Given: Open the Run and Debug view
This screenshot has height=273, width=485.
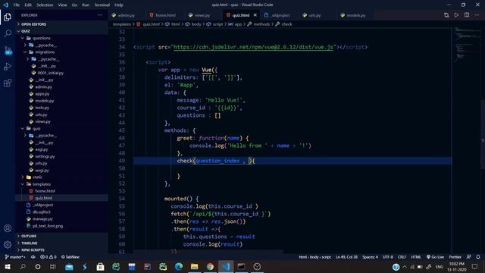Looking at the screenshot, I should click(8, 67).
